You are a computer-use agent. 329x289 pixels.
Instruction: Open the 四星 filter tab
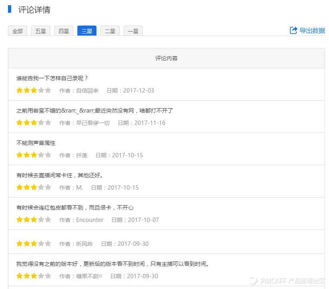pyautogui.click(x=63, y=31)
